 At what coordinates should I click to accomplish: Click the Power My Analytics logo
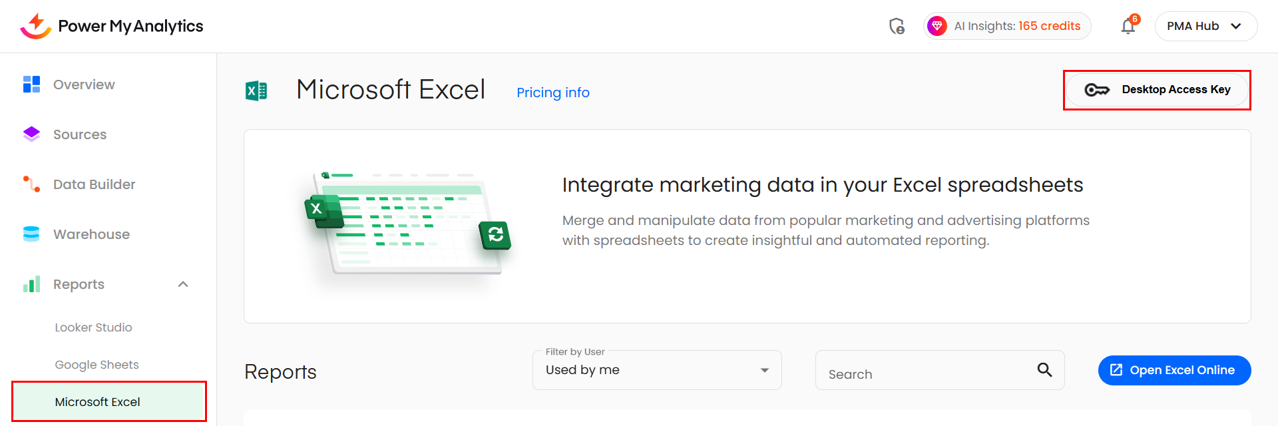(111, 26)
